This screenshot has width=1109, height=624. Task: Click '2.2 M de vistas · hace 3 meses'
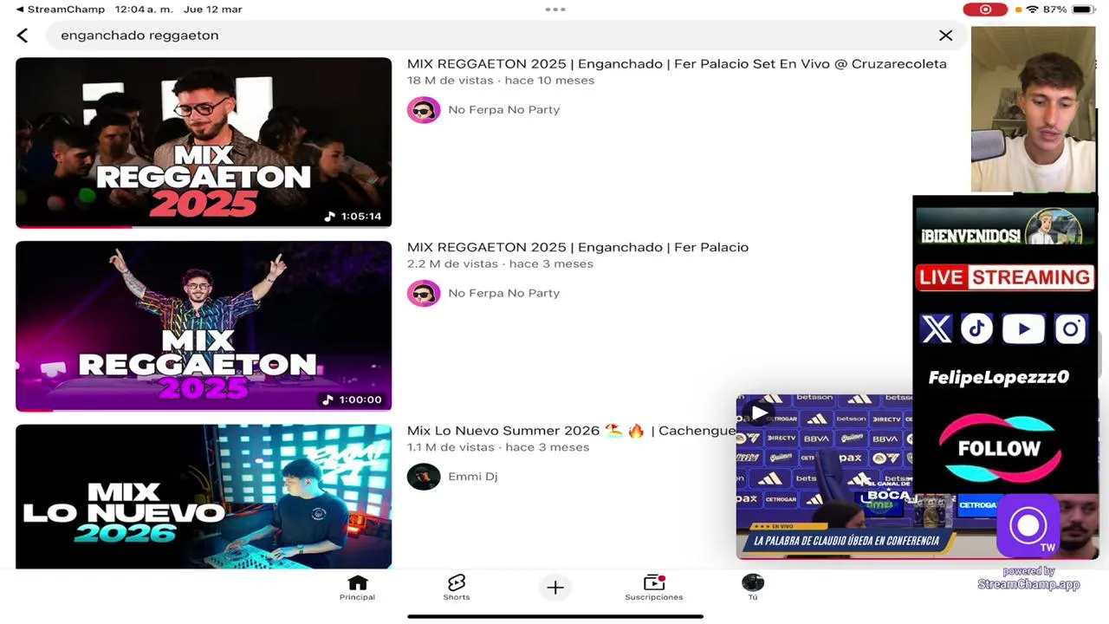(x=500, y=264)
